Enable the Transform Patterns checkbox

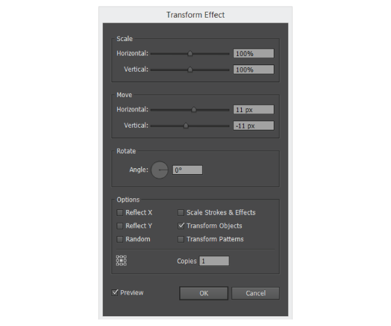[181, 239]
